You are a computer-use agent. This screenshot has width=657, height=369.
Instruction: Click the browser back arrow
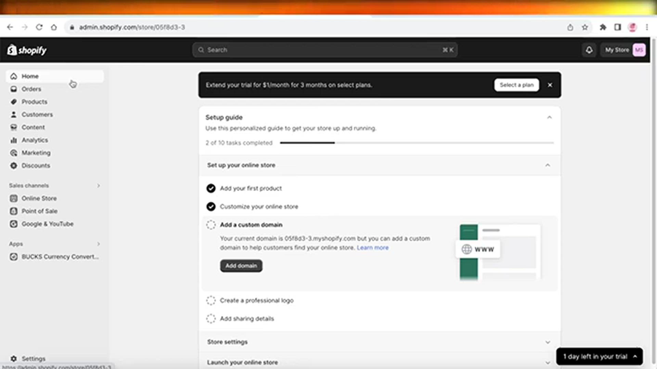pyautogui.click(x=10, y=27)
